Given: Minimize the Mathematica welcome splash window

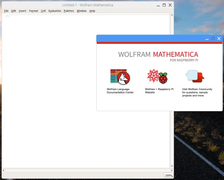Looking at the screenshot, I should [207, 39].
